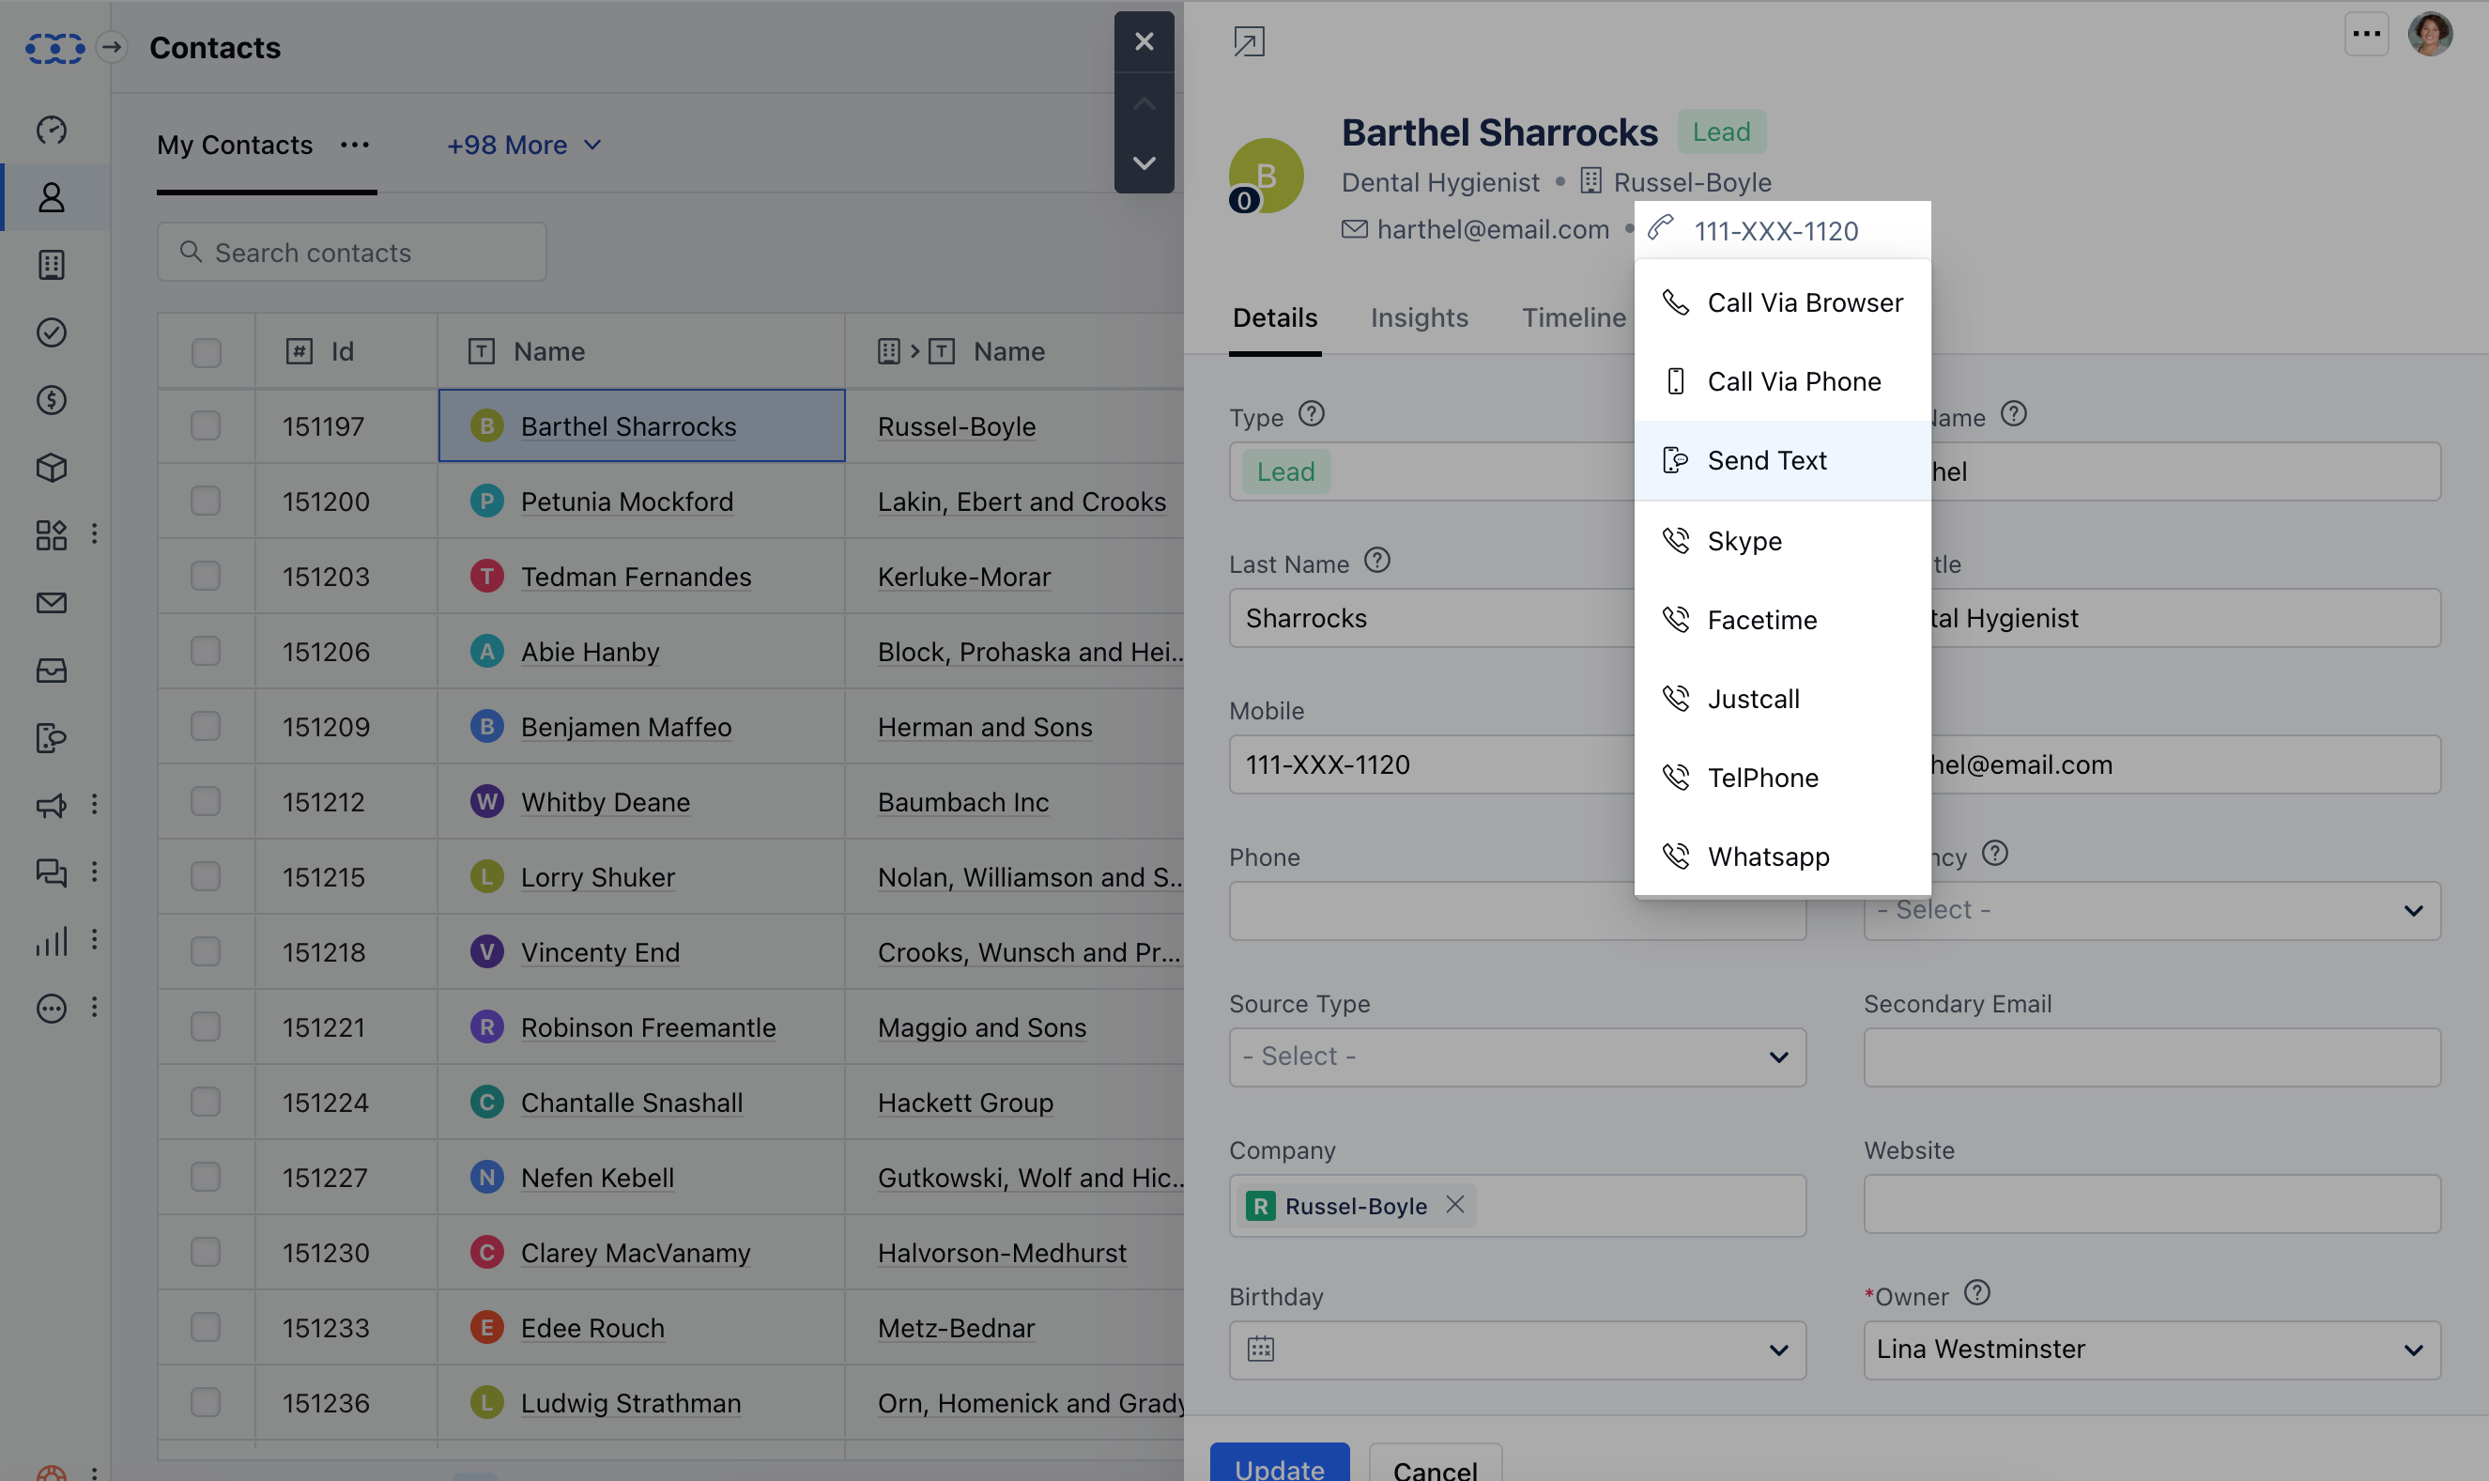Open the Email envelope icon in sidebar
This screenshot has width=2489, height=1481.
51,603
